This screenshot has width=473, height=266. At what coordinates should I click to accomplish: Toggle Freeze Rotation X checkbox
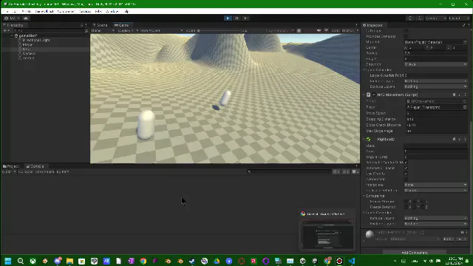point(406,207)
